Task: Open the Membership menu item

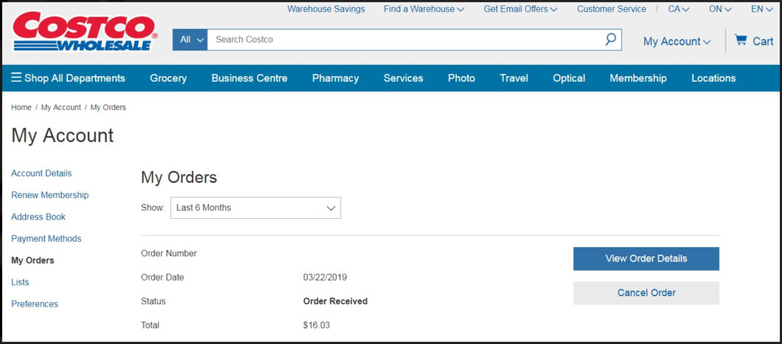Action: tap(638, 78)
